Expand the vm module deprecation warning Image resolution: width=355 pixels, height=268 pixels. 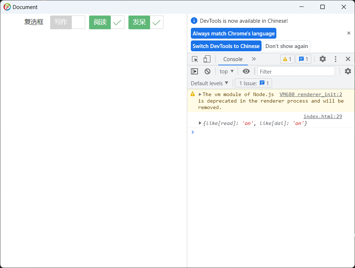(x=200, y=94)
